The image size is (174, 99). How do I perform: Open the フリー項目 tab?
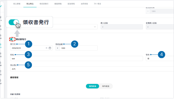click(97, 4)
